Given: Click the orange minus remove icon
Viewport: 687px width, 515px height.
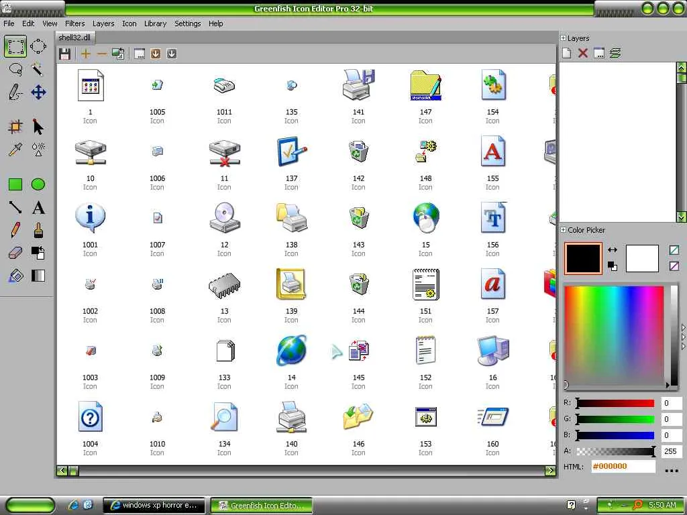Looking at the screenshot, I should [x=102, y=54].
